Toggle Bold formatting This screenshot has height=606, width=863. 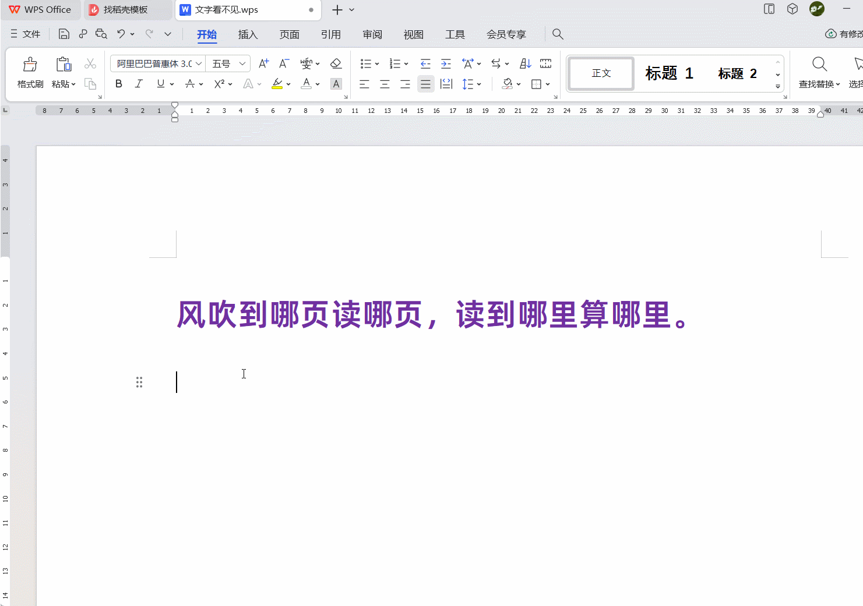[x=119, y=84]
